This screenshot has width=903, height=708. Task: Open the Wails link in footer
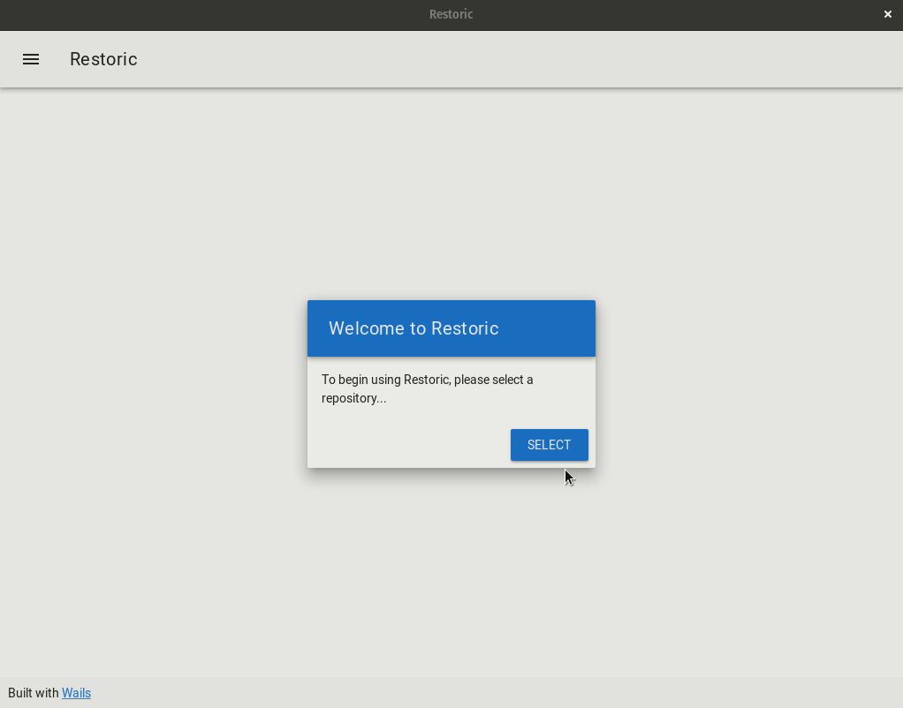coord(76,693)
